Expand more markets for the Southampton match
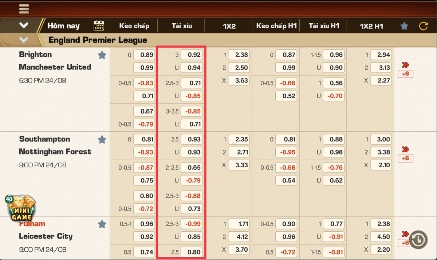The width and height of the screenshot is (437, 260). click(x=405, y=154)
